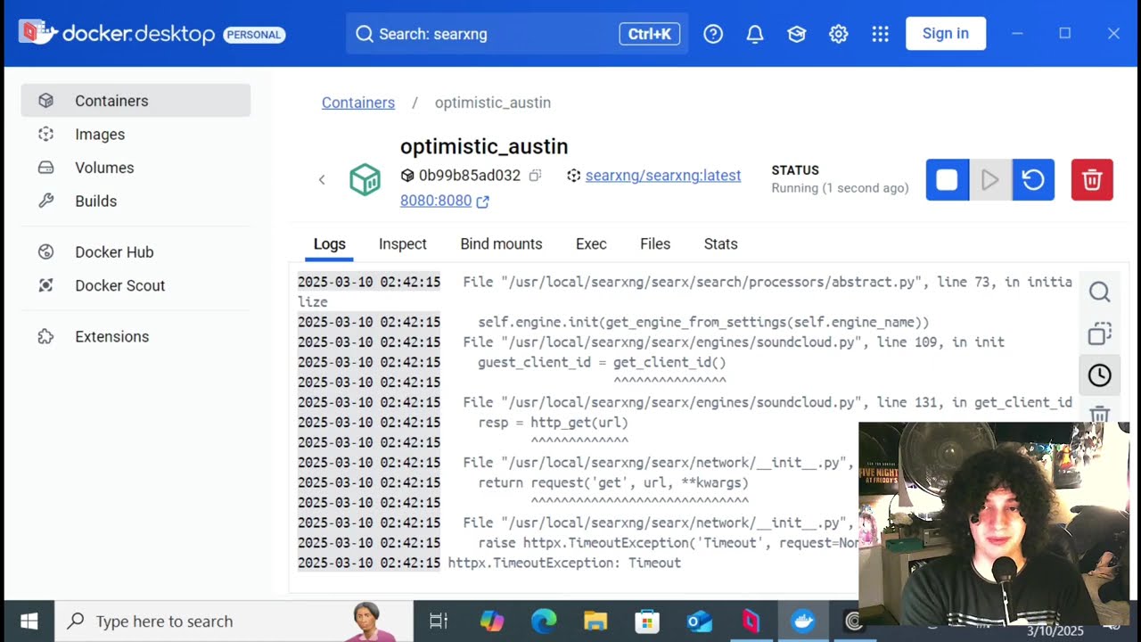Switch to the Exec tab
Screen dimensions: 1141x642
591,243
